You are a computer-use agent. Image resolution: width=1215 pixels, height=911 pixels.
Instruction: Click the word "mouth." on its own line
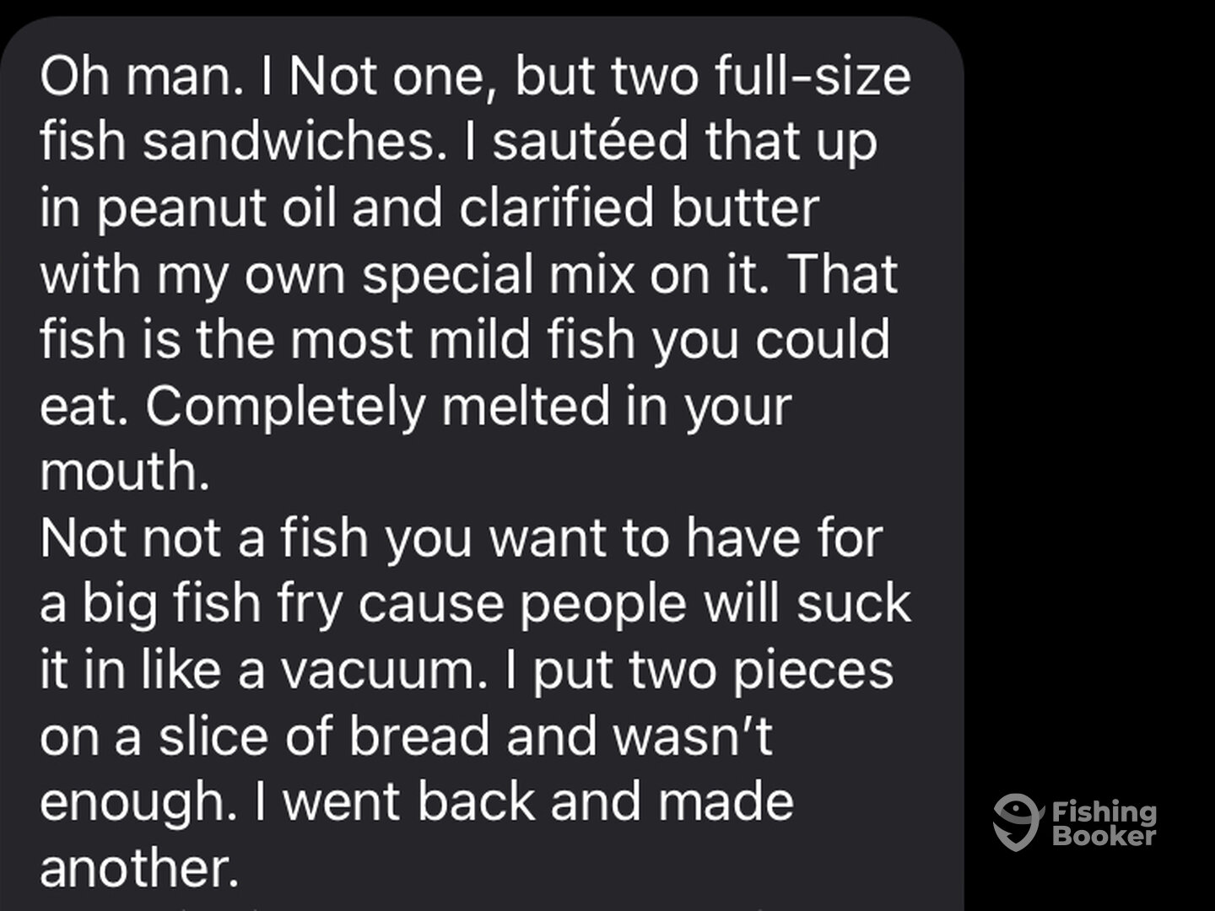point(124,471)
